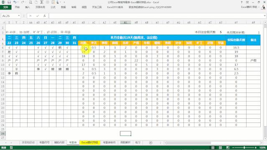The height and width of the screenshot is (150, 267).
Task: Switch to Normal view in status bar
Action: [213, 147]
